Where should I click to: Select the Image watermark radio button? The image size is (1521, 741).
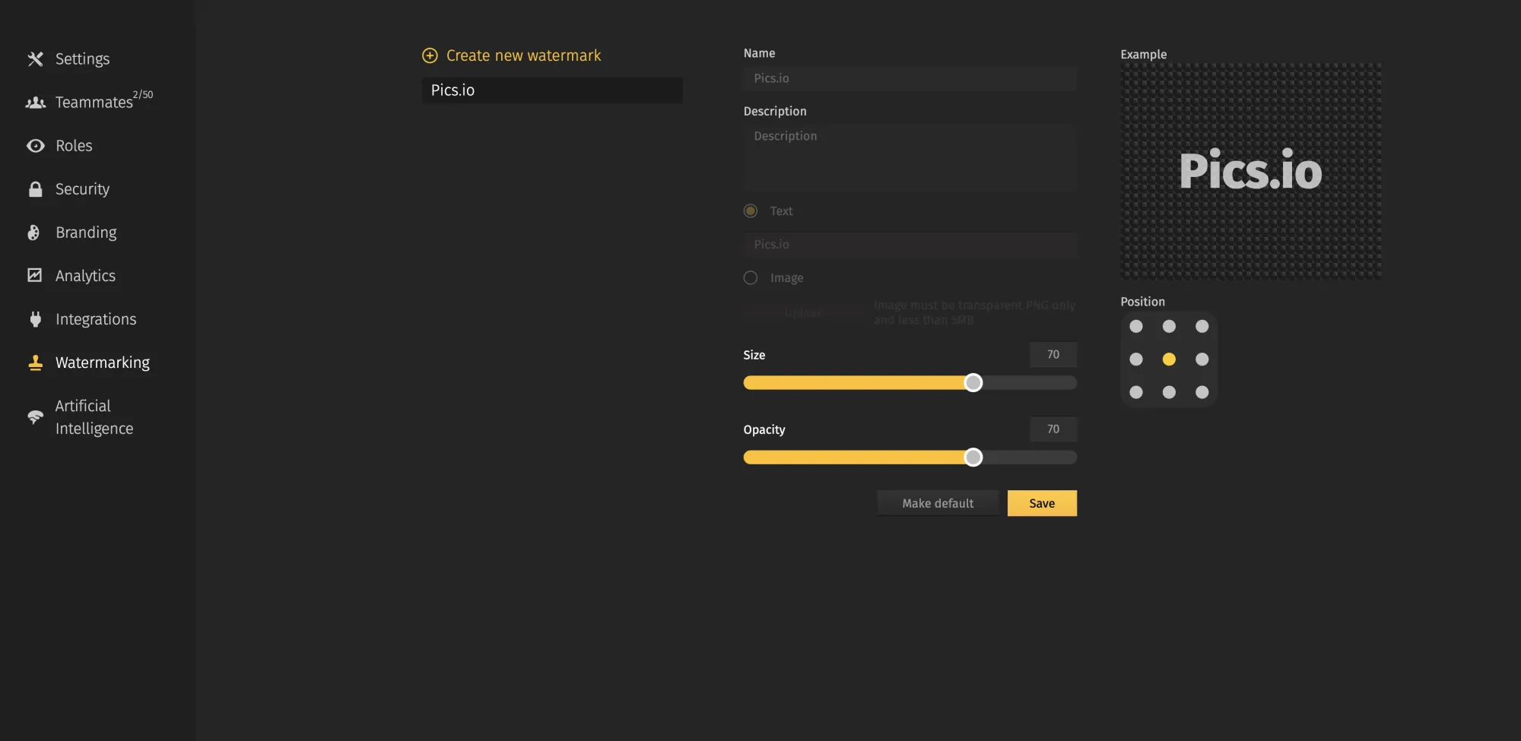[751, 278]
